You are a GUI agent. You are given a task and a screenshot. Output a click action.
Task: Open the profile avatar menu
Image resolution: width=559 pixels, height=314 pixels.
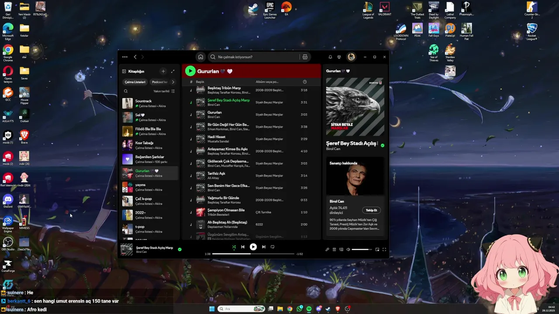click(x=351, y=57)
